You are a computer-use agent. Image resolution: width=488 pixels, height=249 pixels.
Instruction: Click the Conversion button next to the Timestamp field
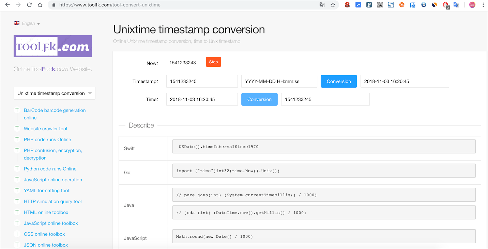[339, 81]
